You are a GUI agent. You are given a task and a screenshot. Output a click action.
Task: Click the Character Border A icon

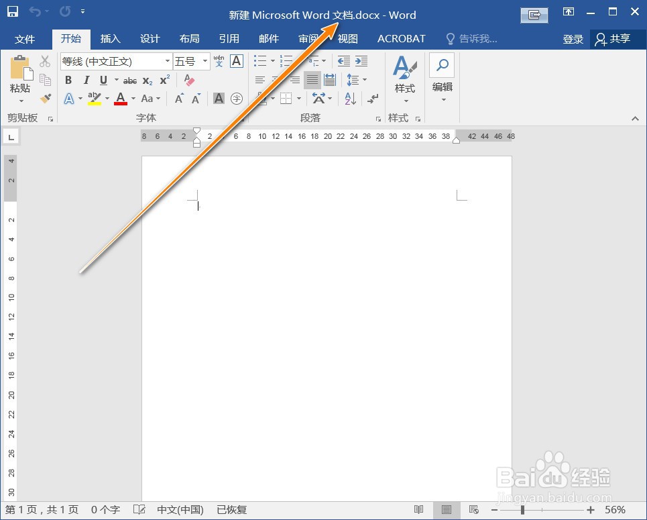click(237, 61)
